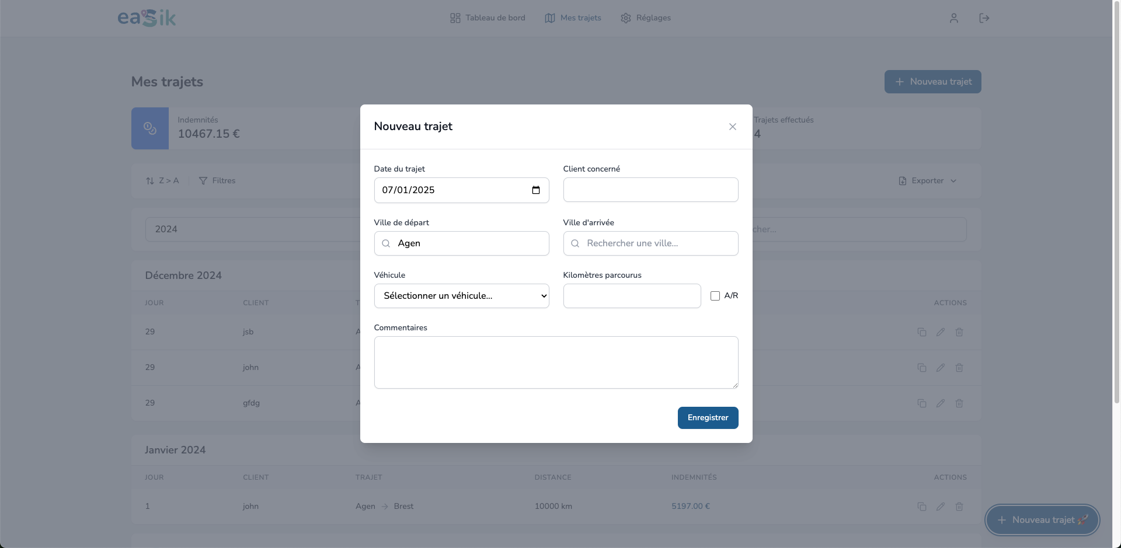The image size is (1121, 548).
Task: Open Mes trajets in navigation
Action: pos(573,18)
